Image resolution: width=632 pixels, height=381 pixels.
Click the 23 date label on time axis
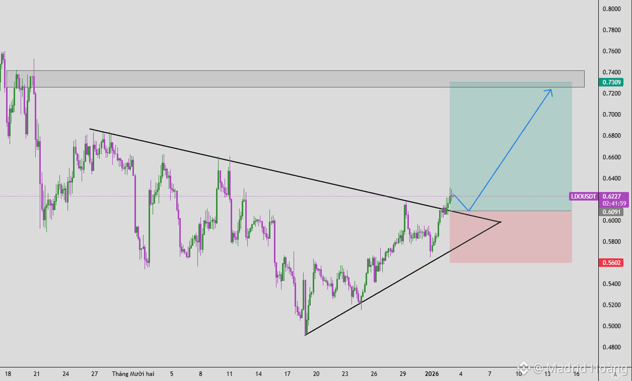(x=345, y=374)
